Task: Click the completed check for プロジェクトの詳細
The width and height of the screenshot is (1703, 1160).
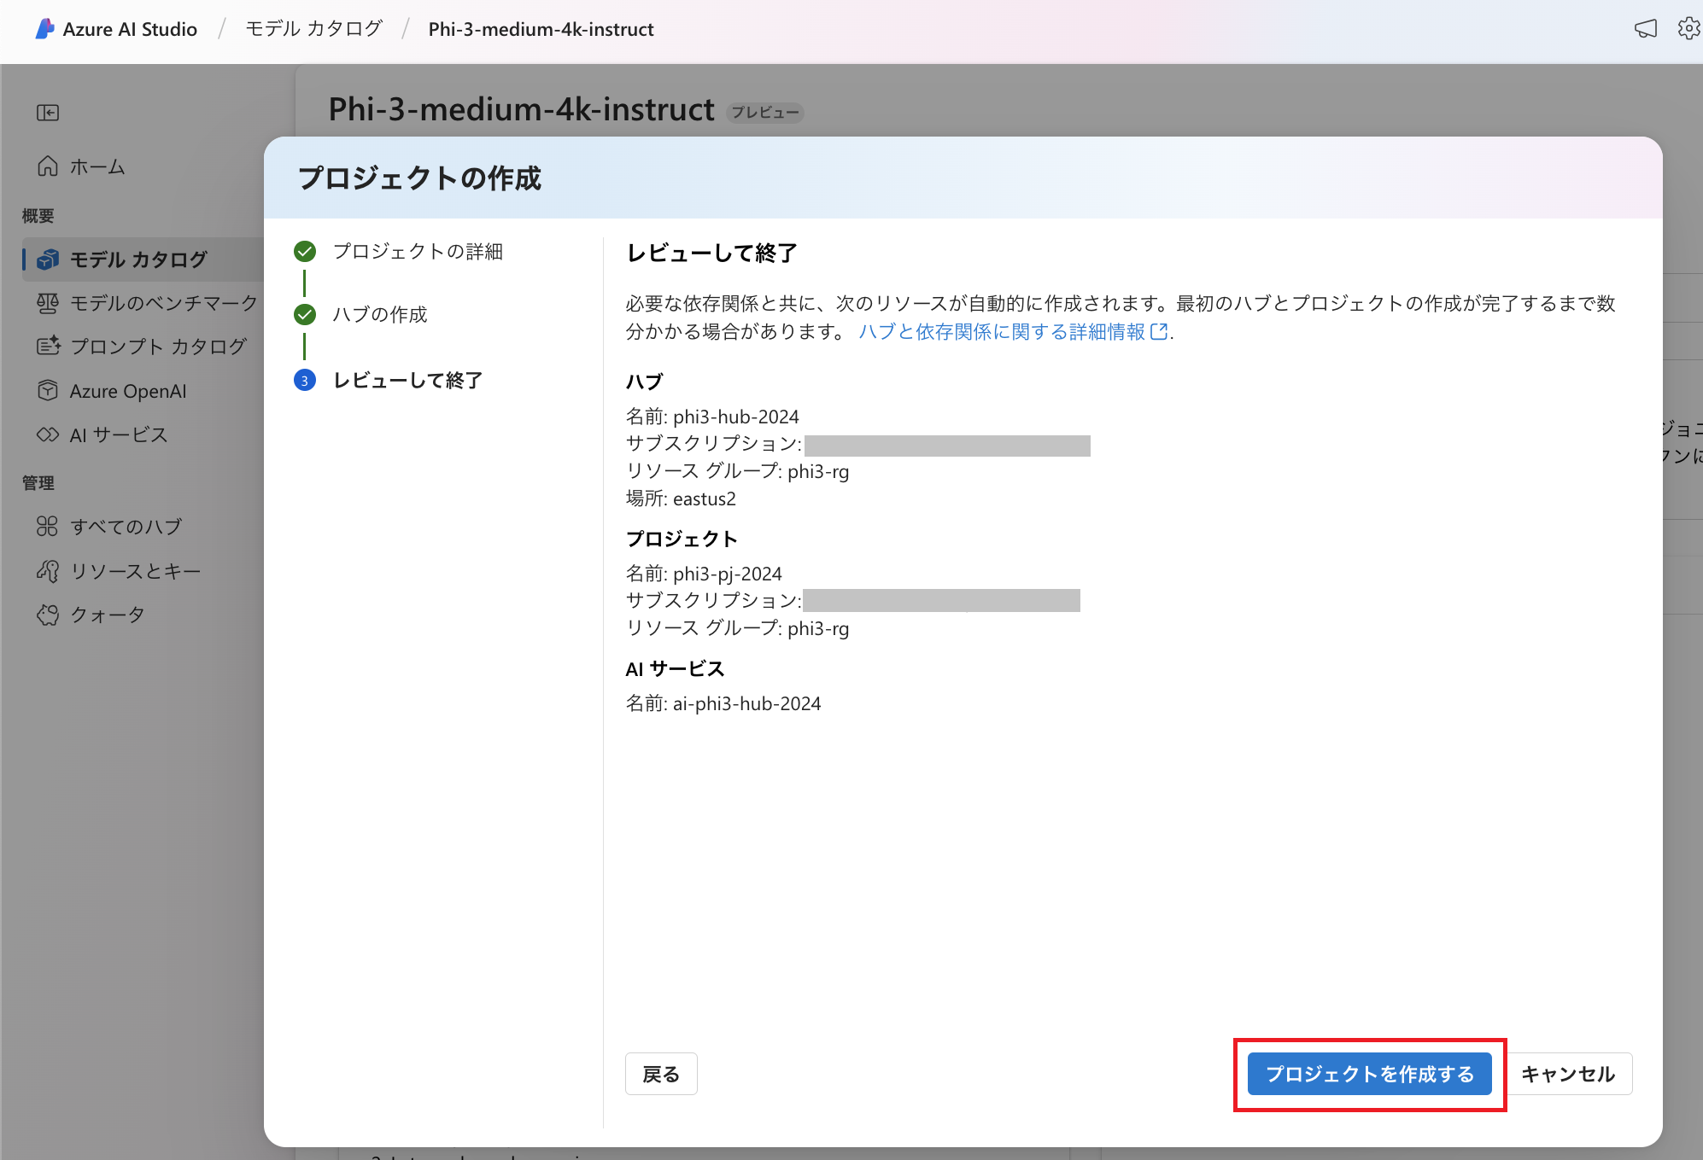Action: pyautogui.click(x=305, y=251)
